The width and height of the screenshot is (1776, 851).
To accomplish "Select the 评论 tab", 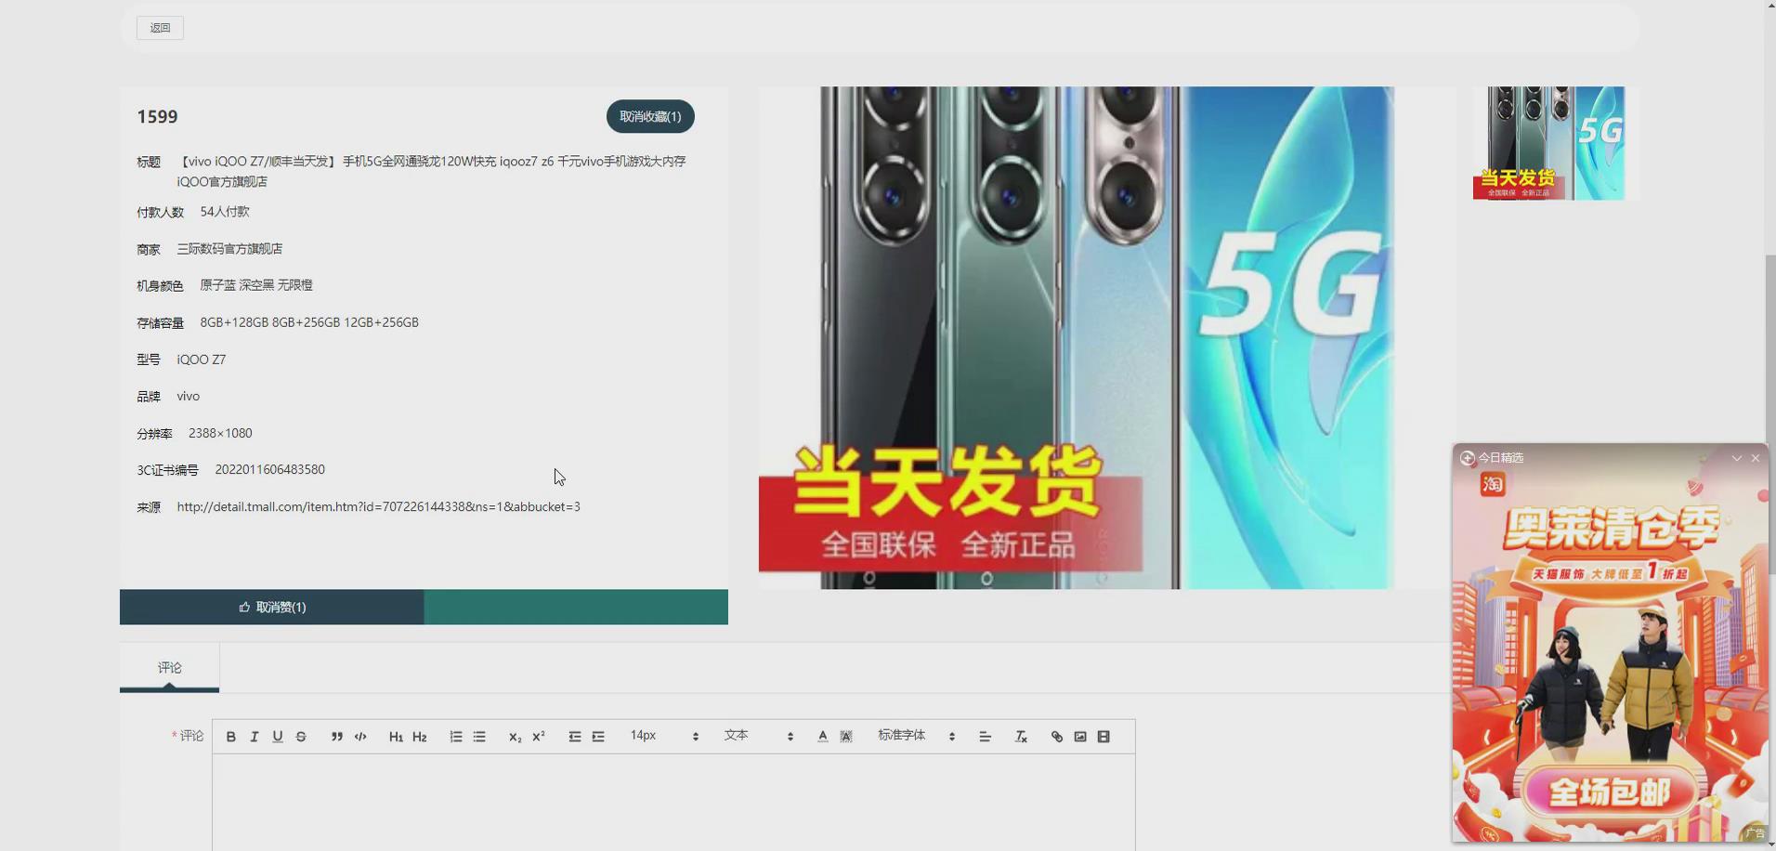I will (x=169, y=667).
